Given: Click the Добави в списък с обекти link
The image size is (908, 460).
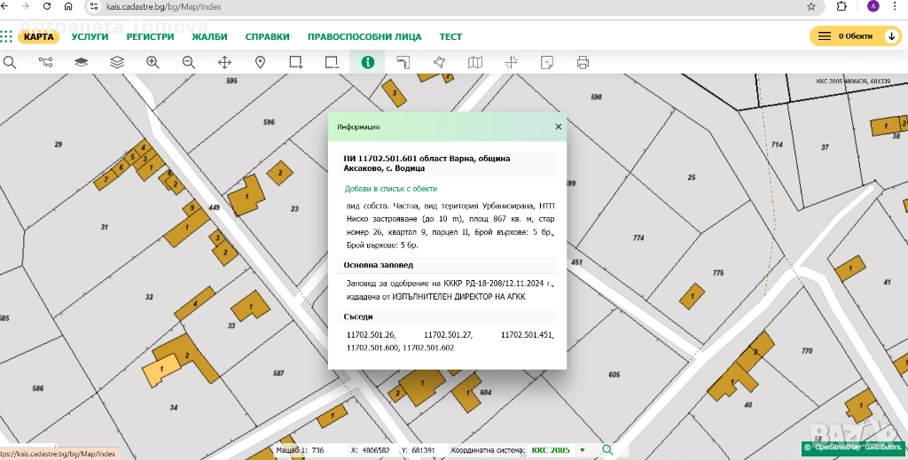Looking at the screenshot, I should click(390, 189).
